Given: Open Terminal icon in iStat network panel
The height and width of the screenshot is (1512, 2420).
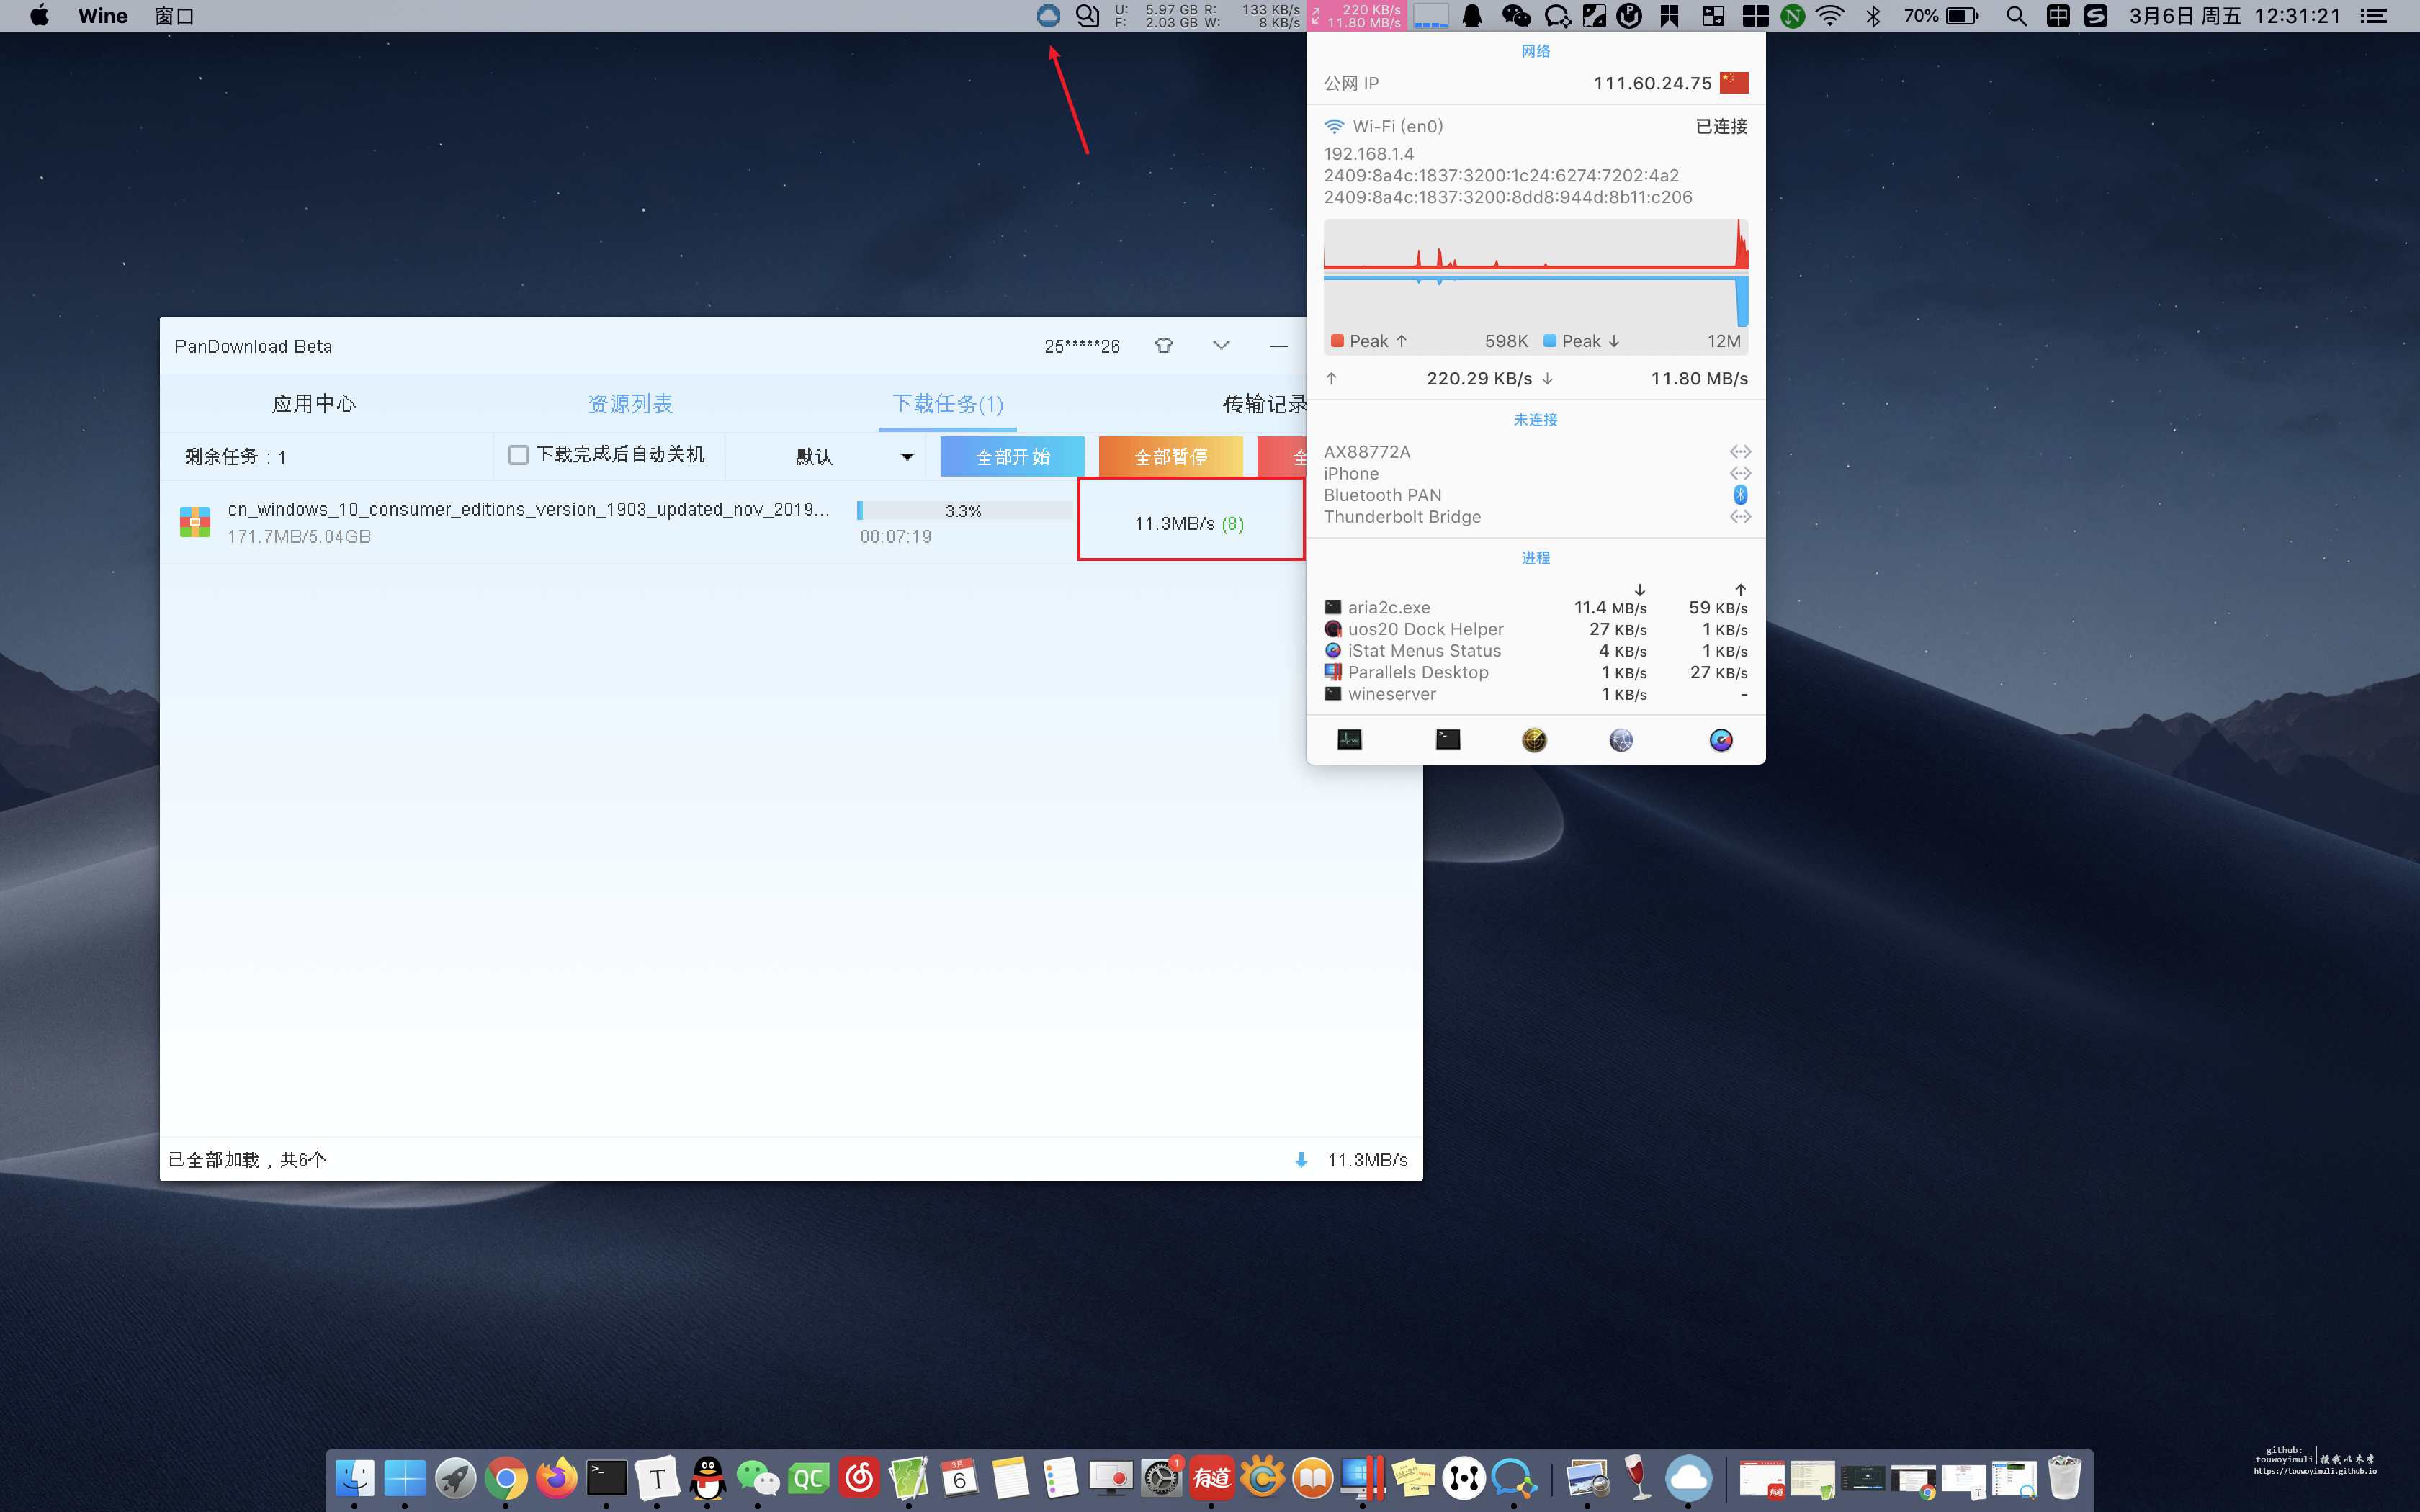Looking at the screenshot, I should 1447,739.
